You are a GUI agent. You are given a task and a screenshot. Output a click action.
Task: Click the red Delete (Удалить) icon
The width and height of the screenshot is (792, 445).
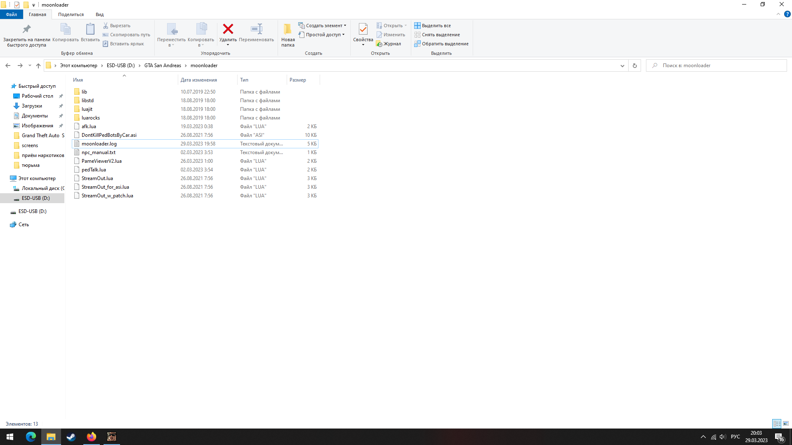[x=228, y=29]
